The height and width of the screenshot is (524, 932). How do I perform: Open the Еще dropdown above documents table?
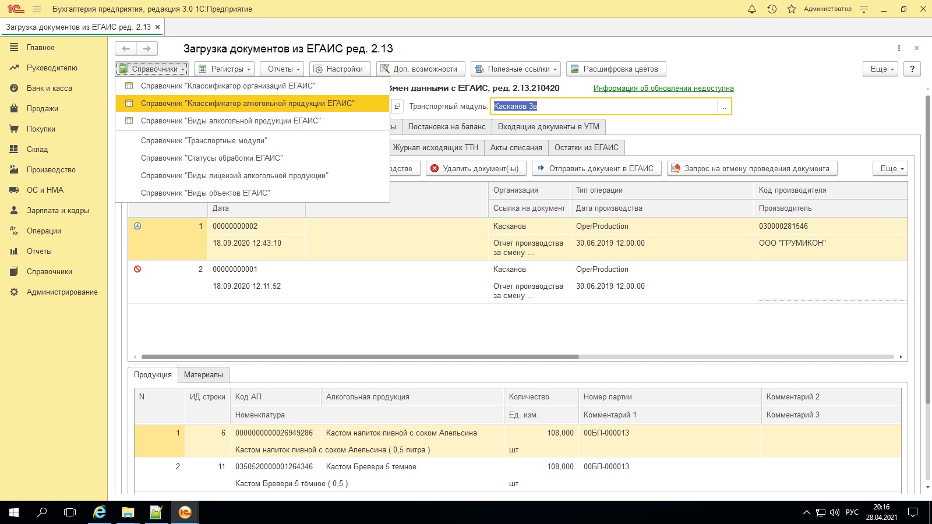pos(891,168)
